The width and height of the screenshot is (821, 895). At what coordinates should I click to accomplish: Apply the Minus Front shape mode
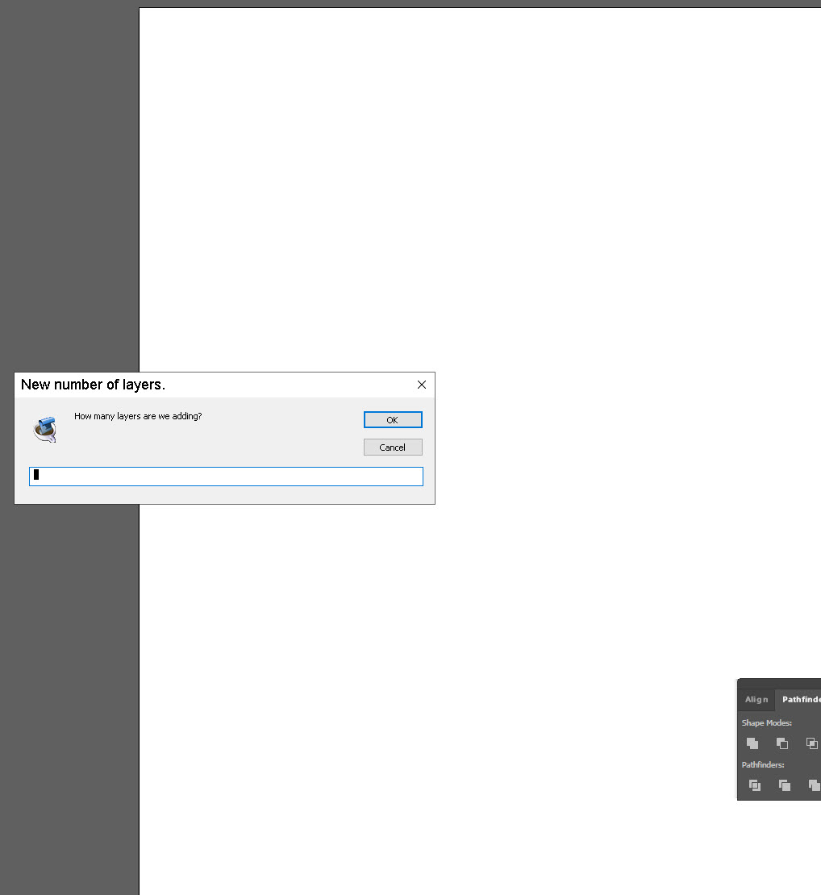click(x=782, y=743)
